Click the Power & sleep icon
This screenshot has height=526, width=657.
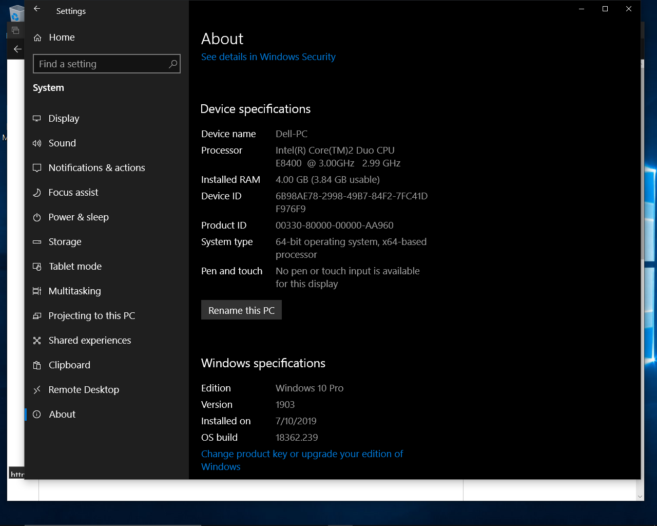[37, 217]
